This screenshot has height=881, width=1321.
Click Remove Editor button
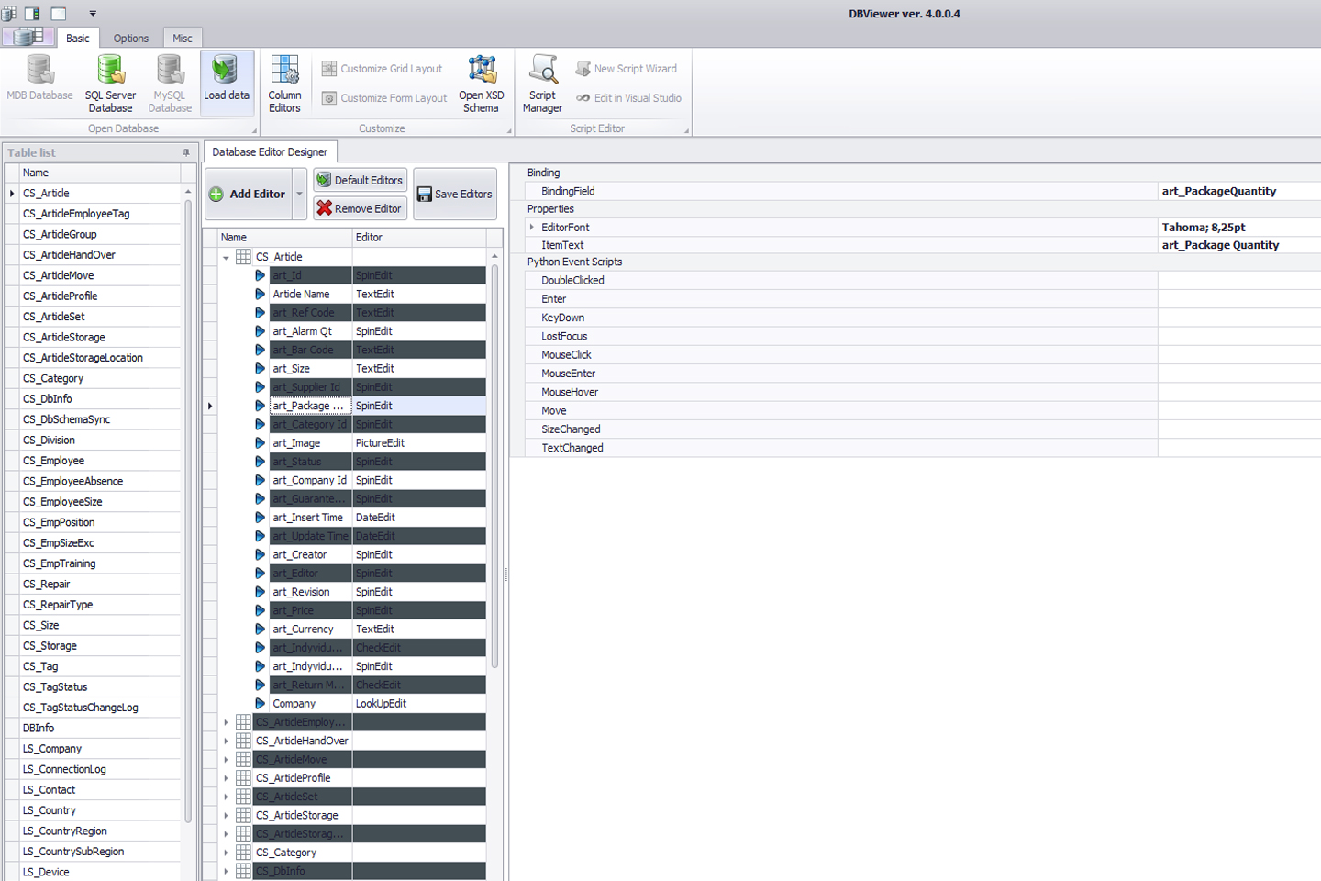(x=360, y=208)
